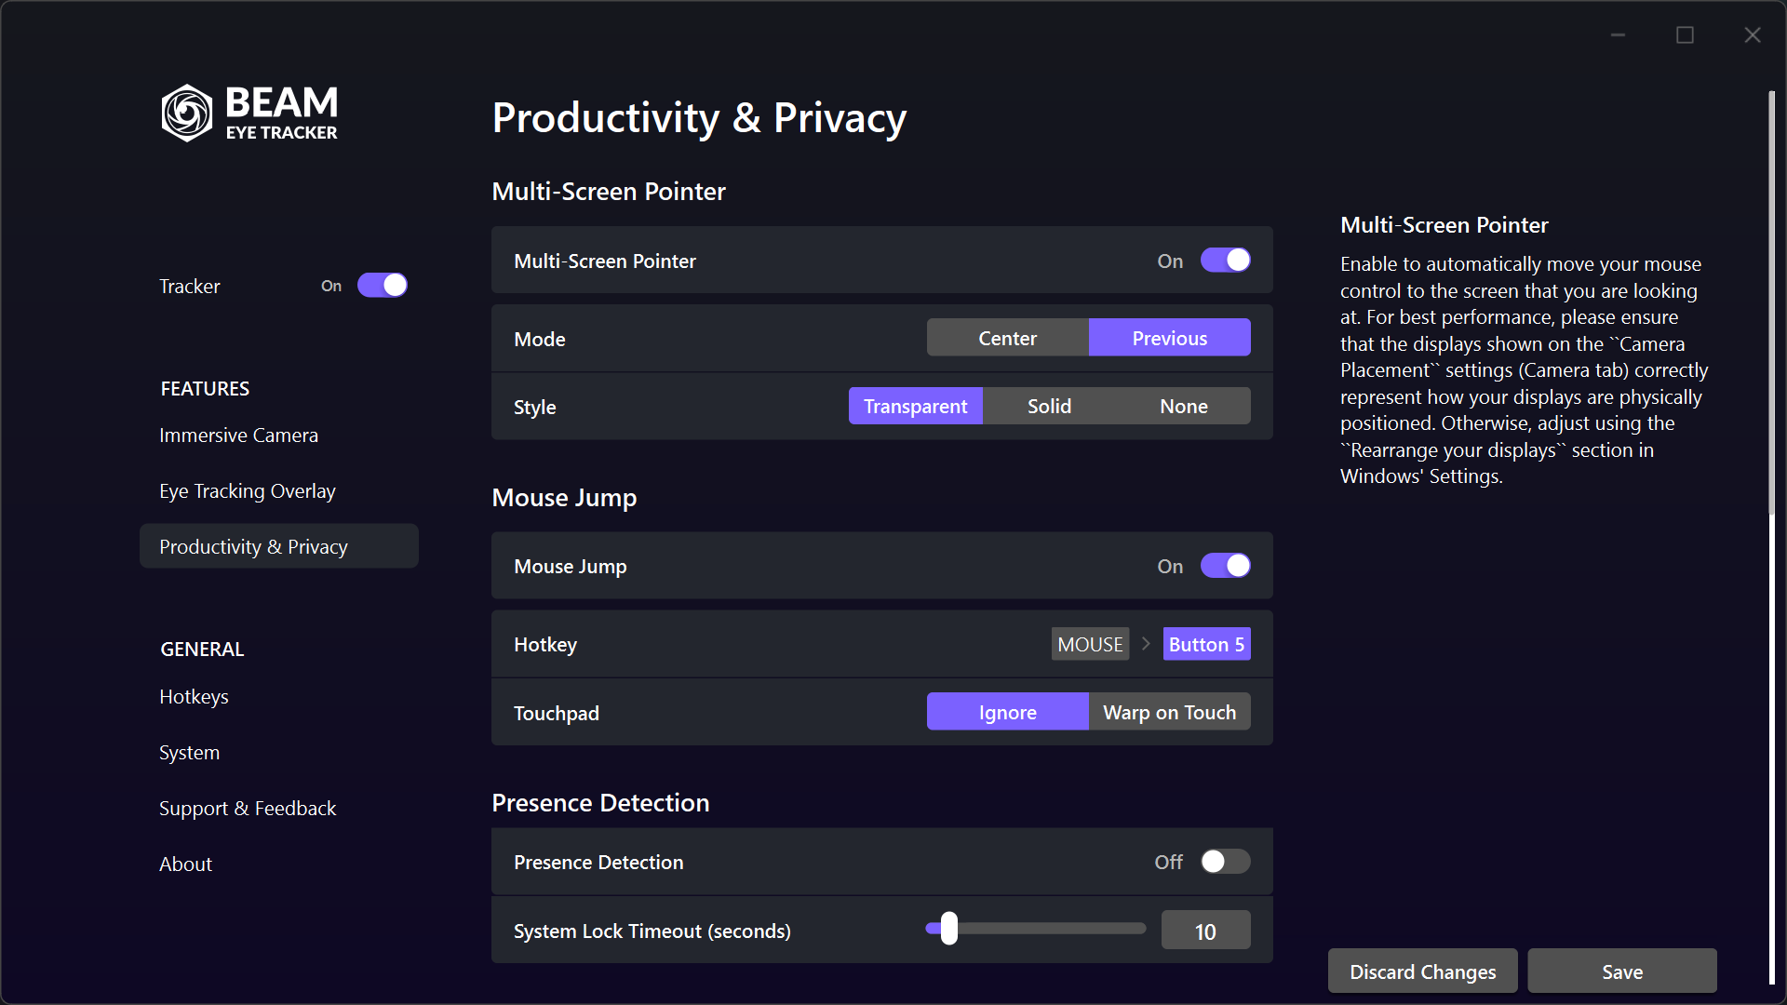This screenshot has width=1787, height=1005.
Task: Disable the Multi-Screen Pointer toggle
Action: 1225,261
